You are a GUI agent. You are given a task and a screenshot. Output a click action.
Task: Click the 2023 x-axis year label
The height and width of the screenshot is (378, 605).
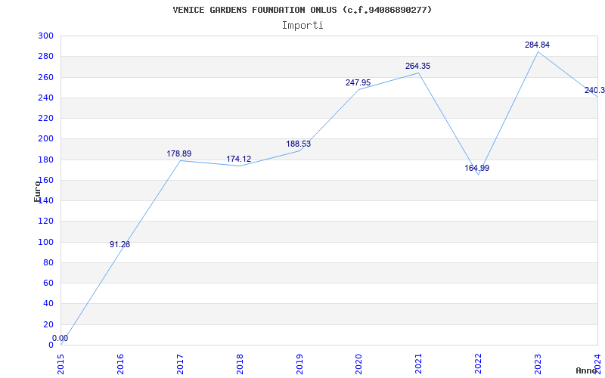pos(538,364)
